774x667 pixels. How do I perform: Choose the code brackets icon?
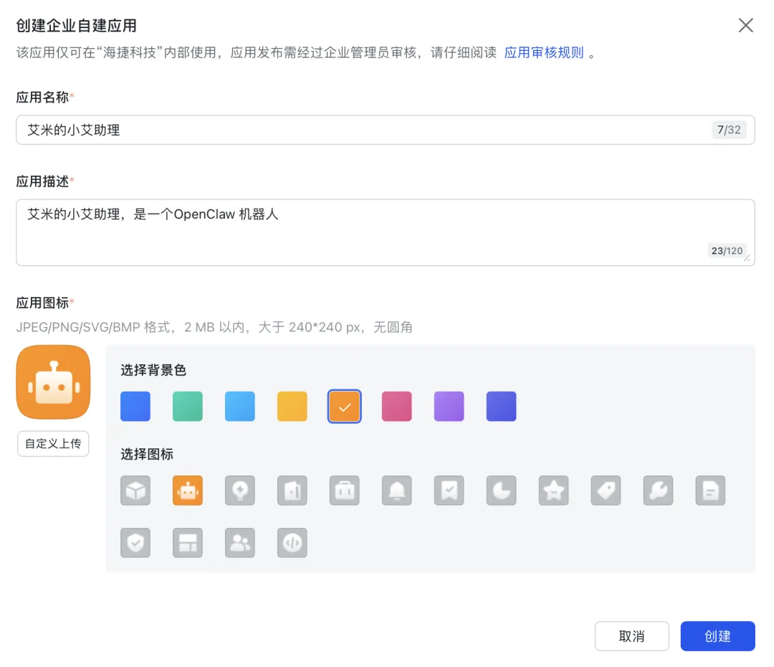click(292, 543)
